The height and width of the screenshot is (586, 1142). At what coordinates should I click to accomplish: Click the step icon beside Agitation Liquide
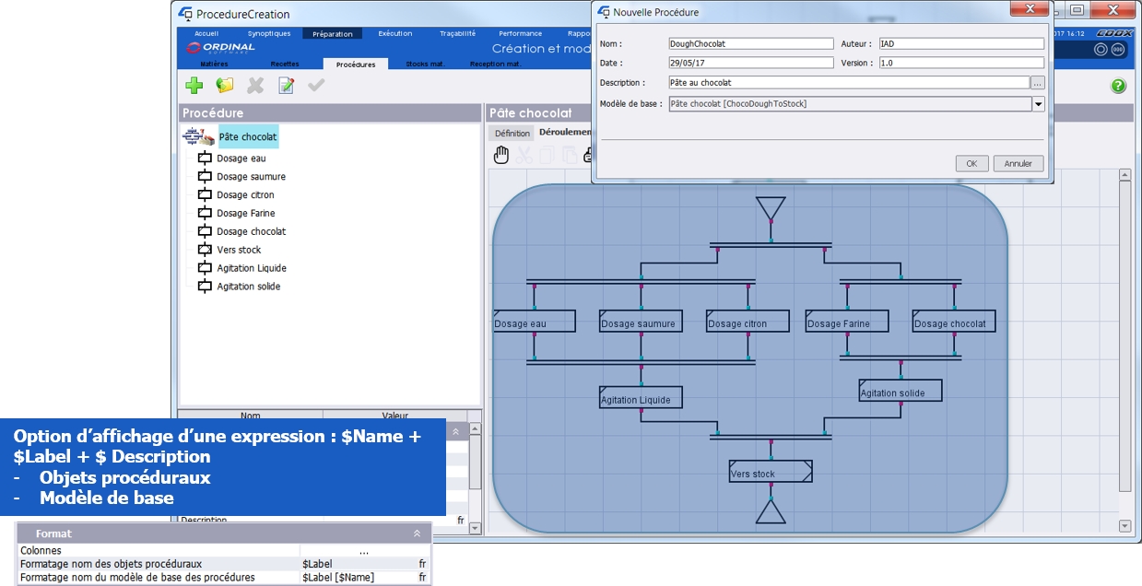pyautogui.click(x=205, y=268)
